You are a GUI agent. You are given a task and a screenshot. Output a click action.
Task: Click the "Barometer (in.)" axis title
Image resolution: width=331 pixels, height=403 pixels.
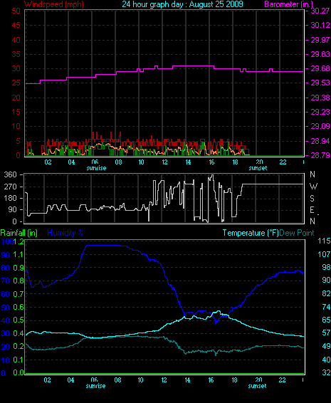(288, 4)
